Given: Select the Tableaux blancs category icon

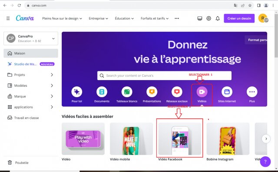Looking at the screenshot, I should [127, 92].
